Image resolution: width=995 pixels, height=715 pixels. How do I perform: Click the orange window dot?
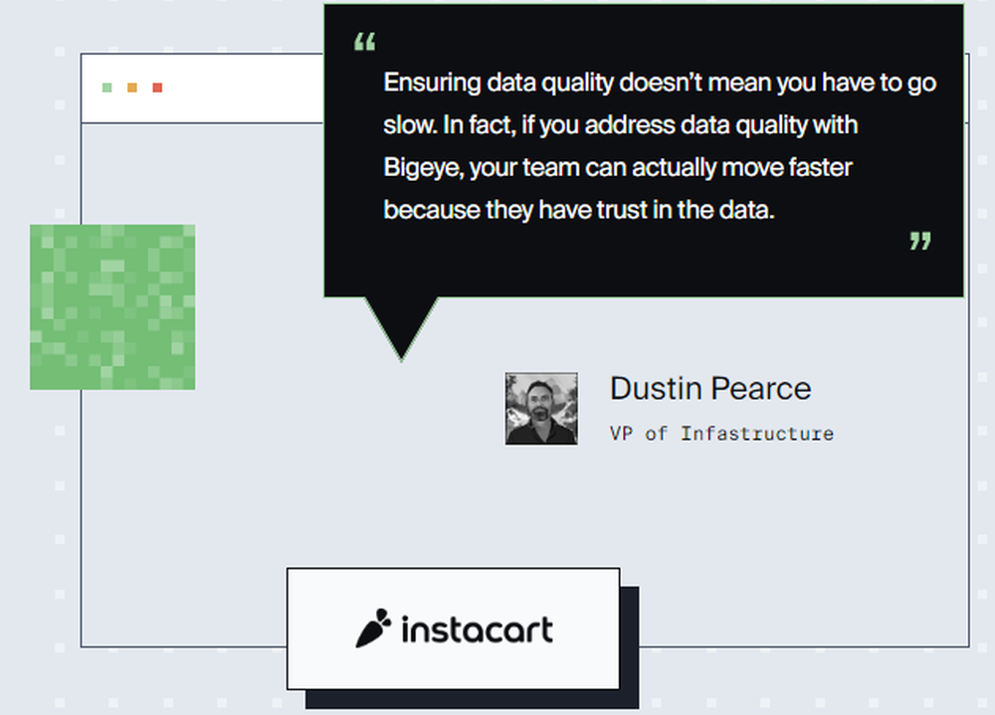(132, 88)
